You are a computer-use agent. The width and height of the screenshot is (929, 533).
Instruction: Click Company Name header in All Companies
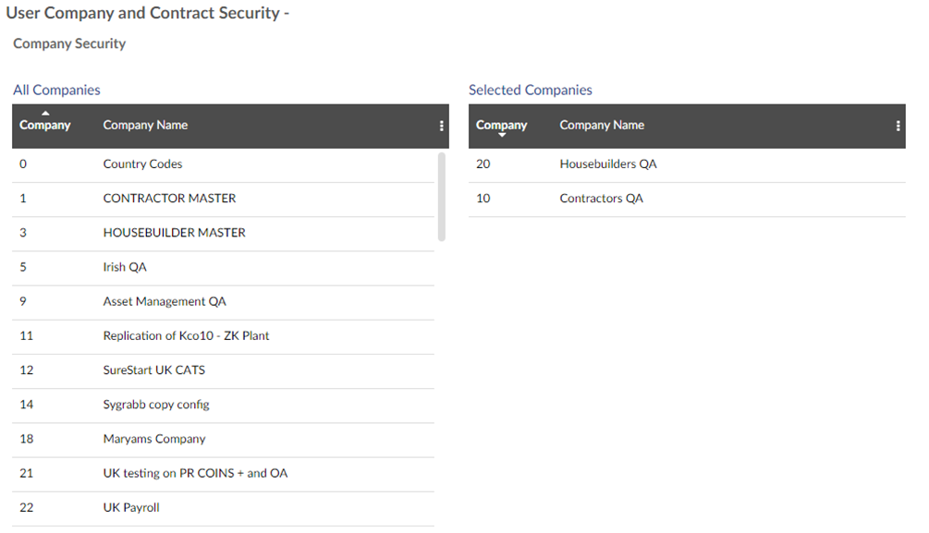pyautogui.click(x=145, y=125)
